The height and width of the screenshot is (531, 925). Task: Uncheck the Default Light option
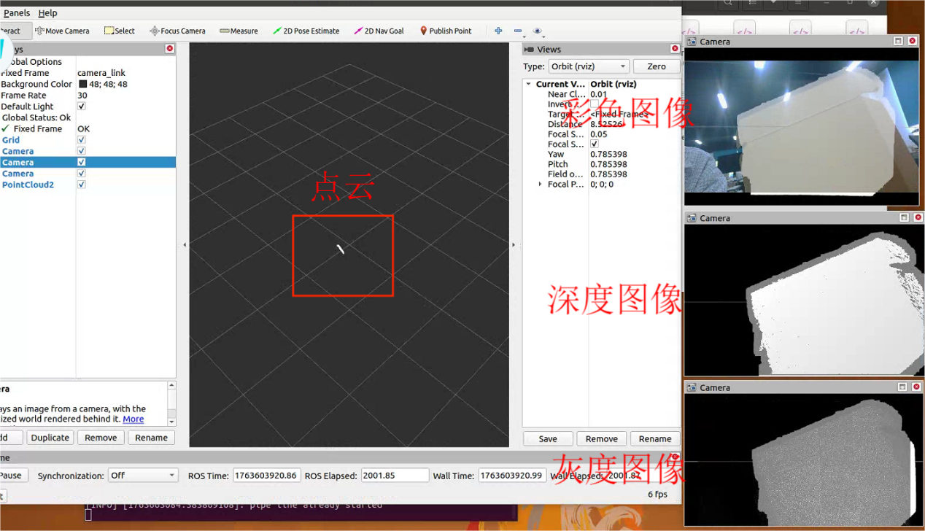82,106
